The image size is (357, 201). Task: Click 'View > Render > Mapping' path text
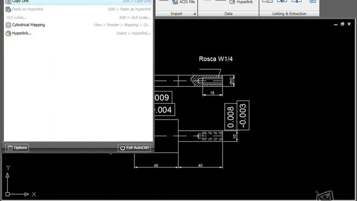(122, 25)
